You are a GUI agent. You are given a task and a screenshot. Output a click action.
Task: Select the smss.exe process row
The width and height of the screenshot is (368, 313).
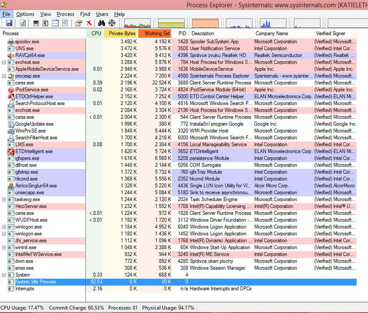click(x=178, y=268)
